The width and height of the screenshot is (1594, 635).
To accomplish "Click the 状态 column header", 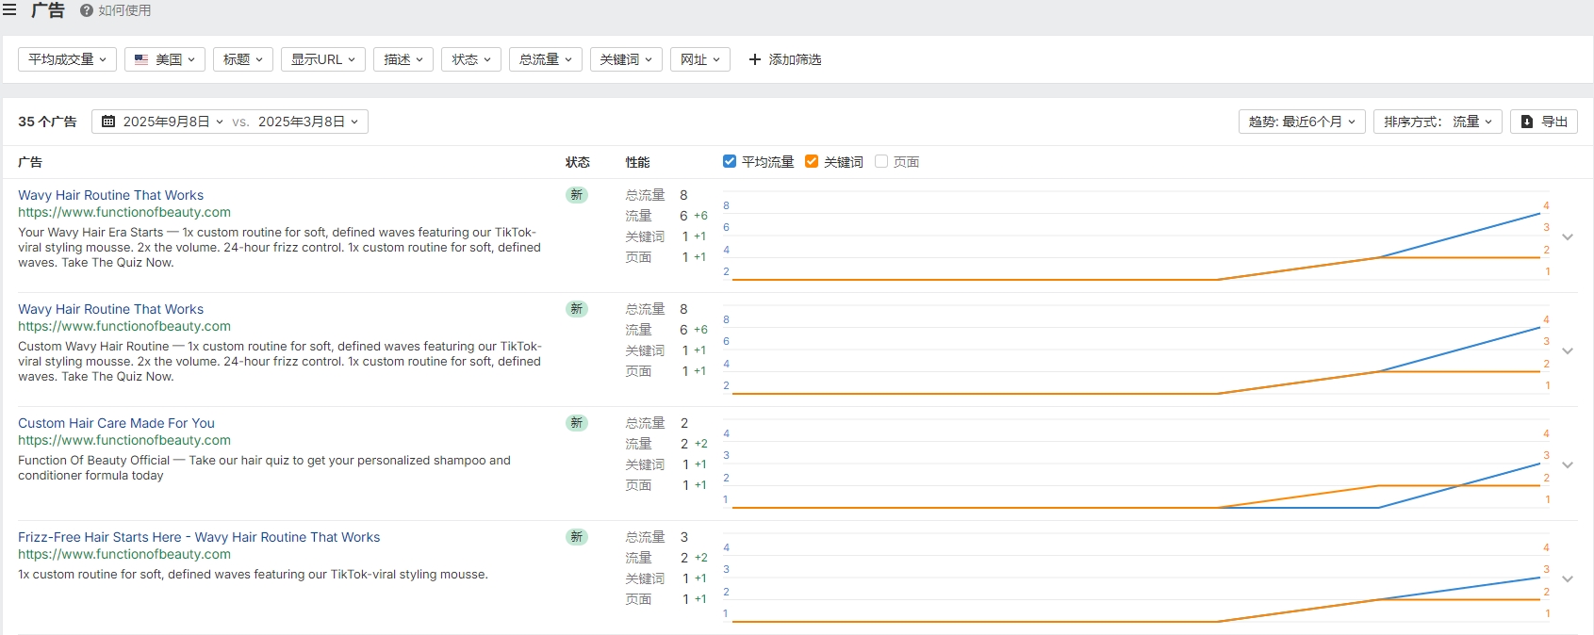I will point(578,162).
